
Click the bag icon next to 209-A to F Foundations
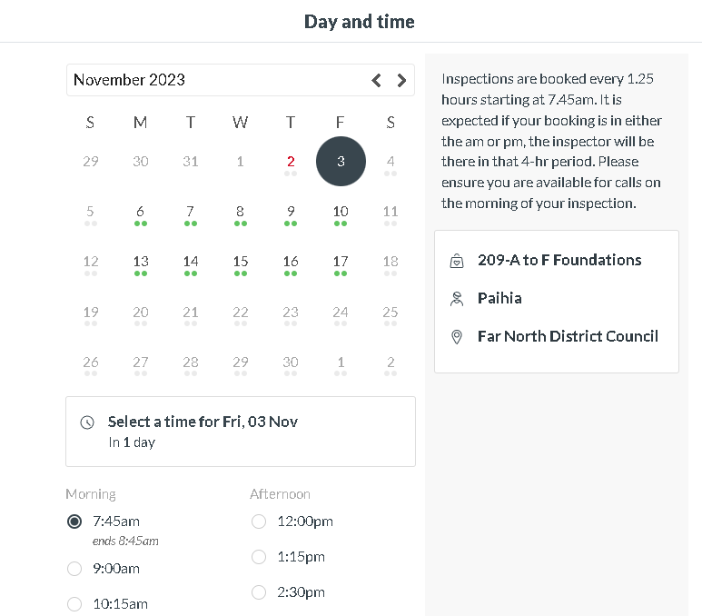456,261
